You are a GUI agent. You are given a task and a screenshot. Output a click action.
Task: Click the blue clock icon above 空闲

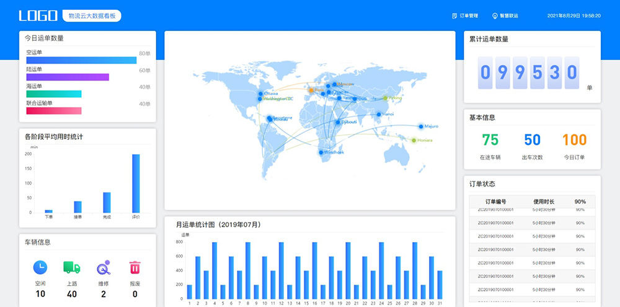pos(40,267)
